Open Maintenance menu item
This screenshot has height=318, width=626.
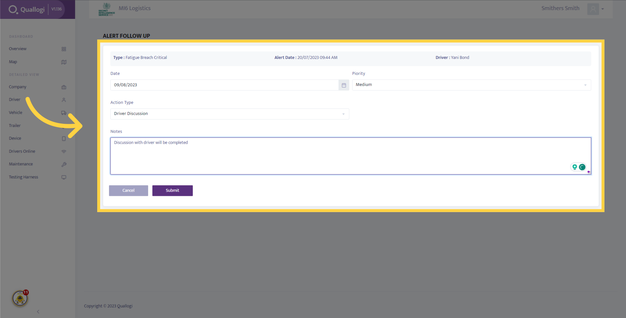21,164
